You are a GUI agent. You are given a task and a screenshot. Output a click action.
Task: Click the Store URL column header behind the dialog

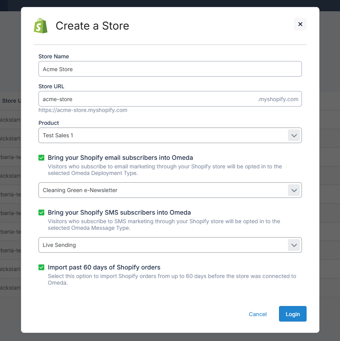[10, 101]
